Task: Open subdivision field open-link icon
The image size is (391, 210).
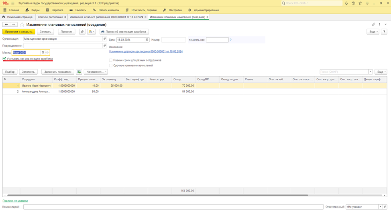Action: click(x=105, y=46)
